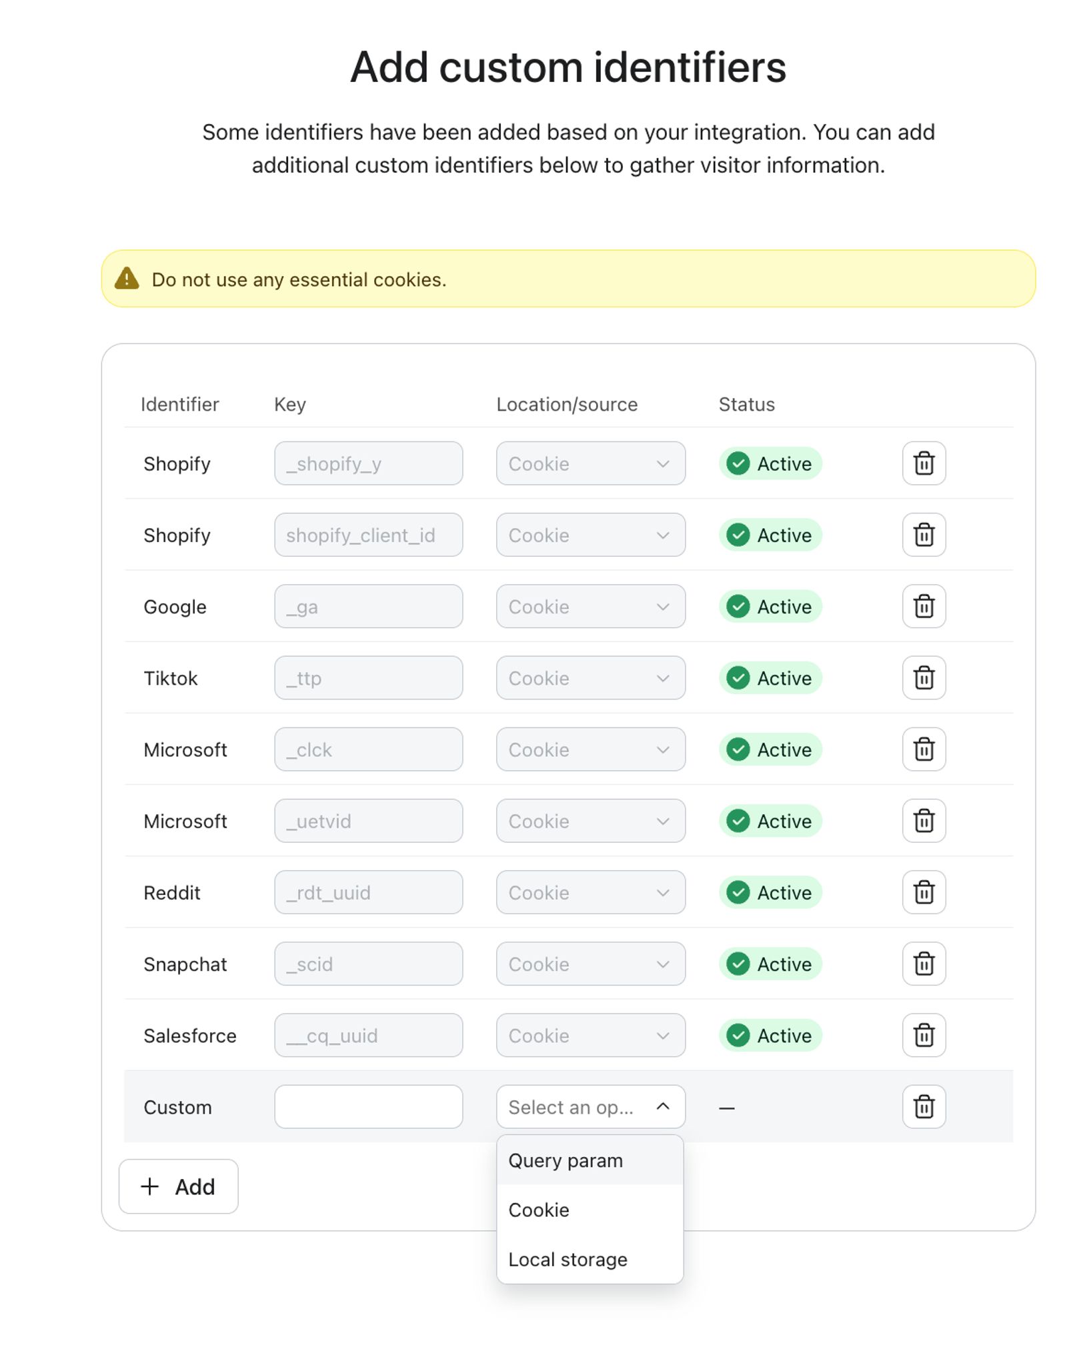Click the Google identifier label
This screenshot has height=1349, width=1067.
(x=175, y=607)
